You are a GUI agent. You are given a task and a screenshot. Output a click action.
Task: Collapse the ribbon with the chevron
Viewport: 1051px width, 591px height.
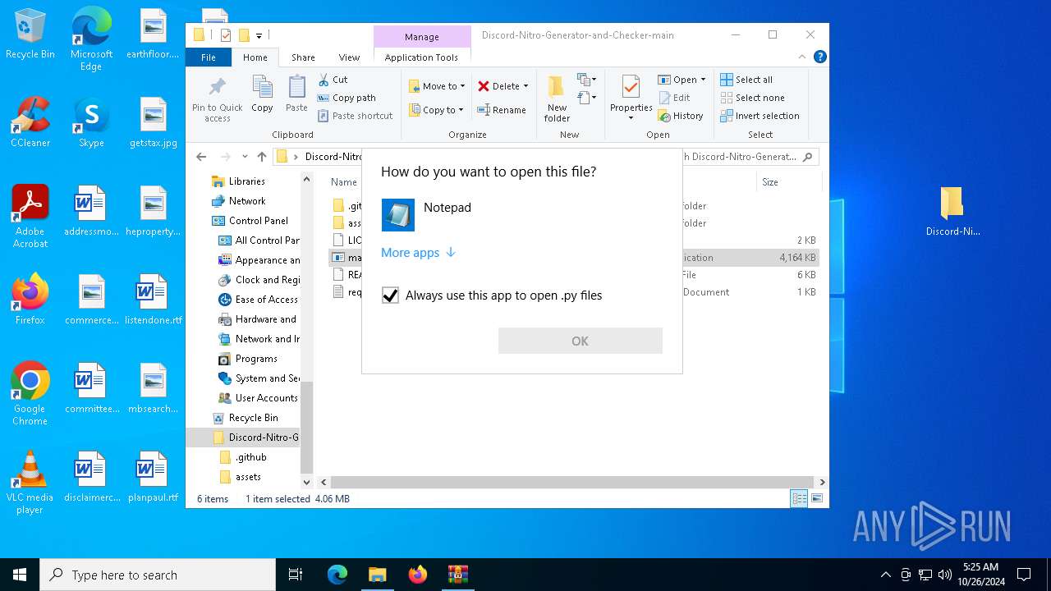(x=802, y=57)
